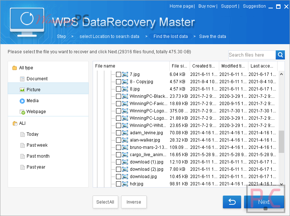
Task: Click the Today page icon
Action: coord(22,134)
